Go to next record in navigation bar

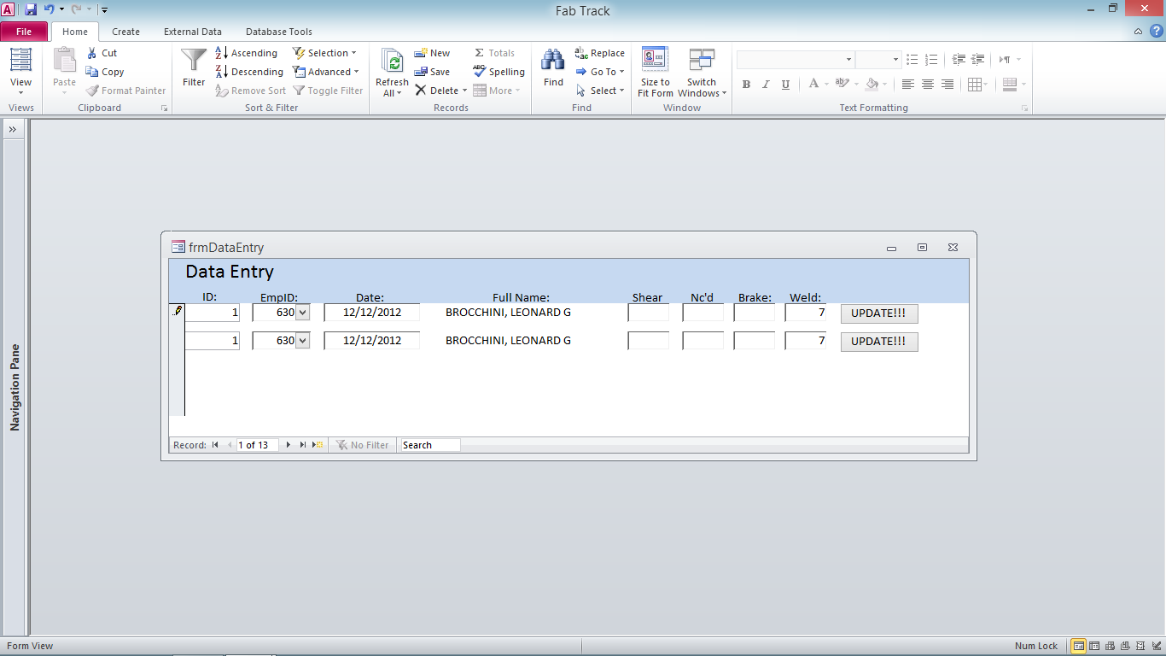[289, 445]
